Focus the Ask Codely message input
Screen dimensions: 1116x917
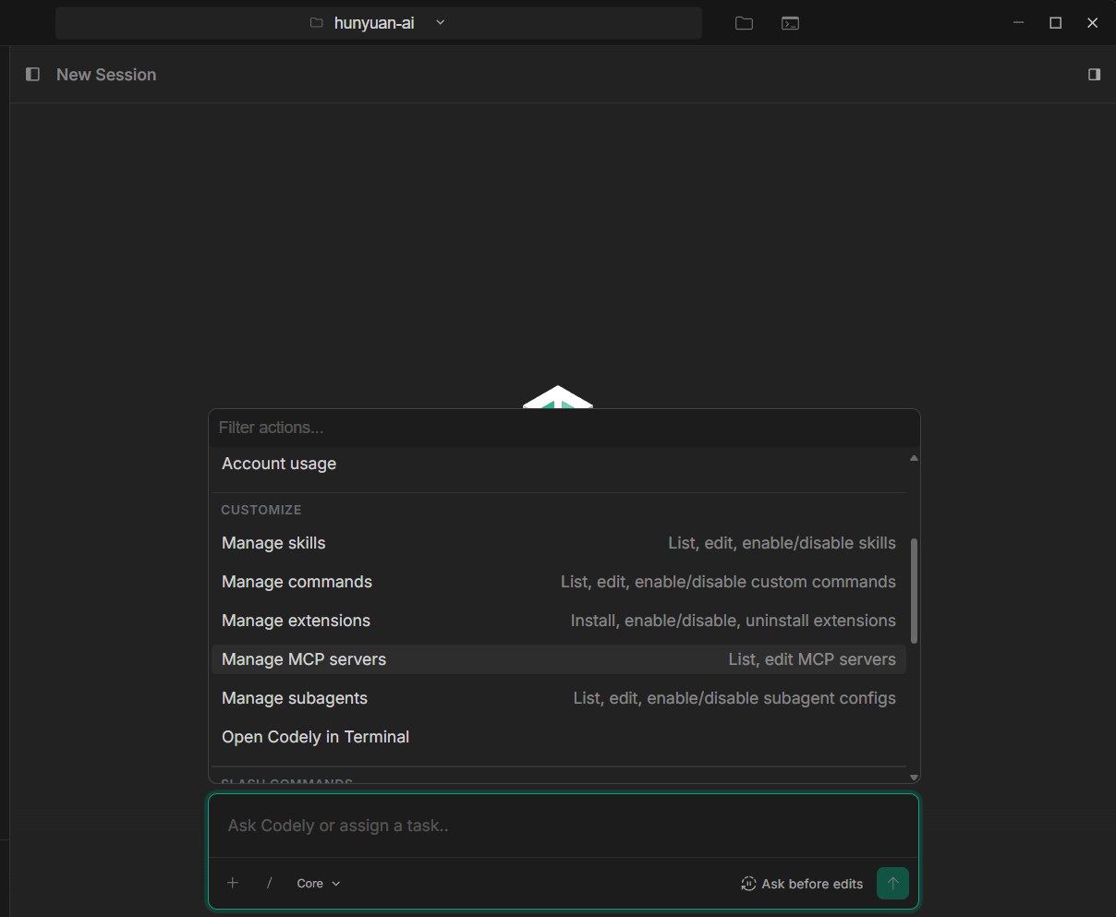pyautogui.click(x=564, y=826)
